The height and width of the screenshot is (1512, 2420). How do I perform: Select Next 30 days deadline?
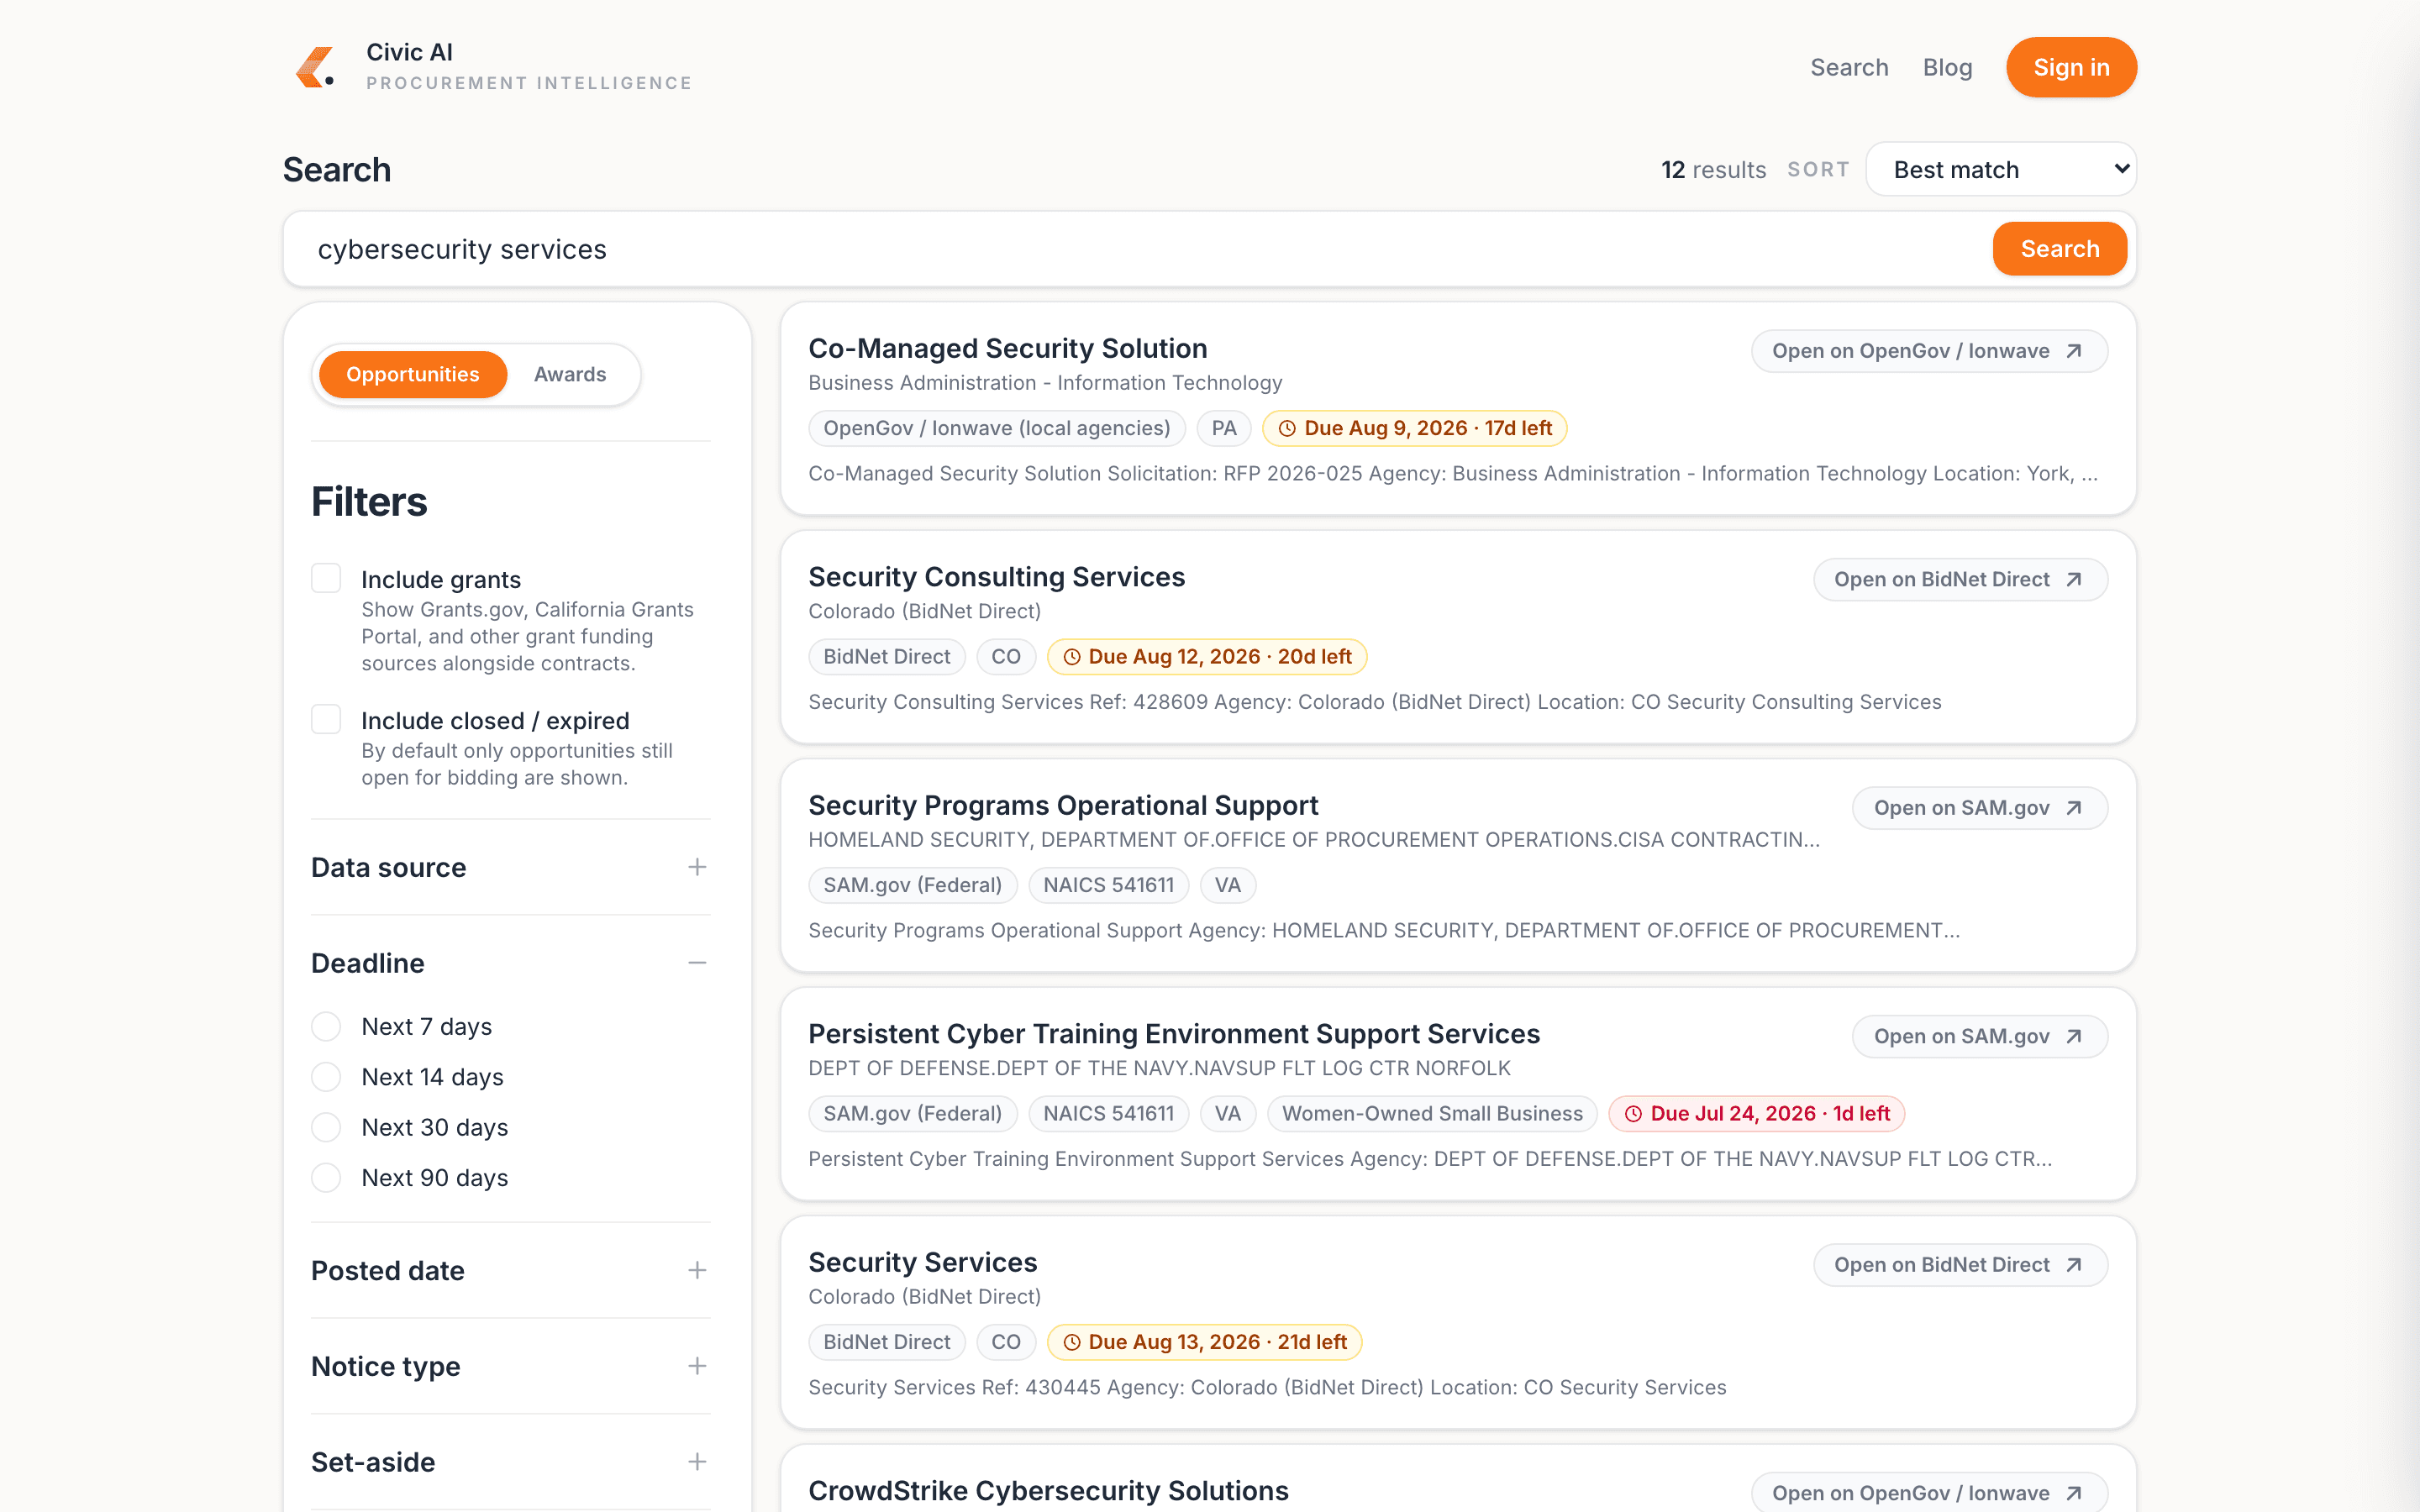[326, 1127]
